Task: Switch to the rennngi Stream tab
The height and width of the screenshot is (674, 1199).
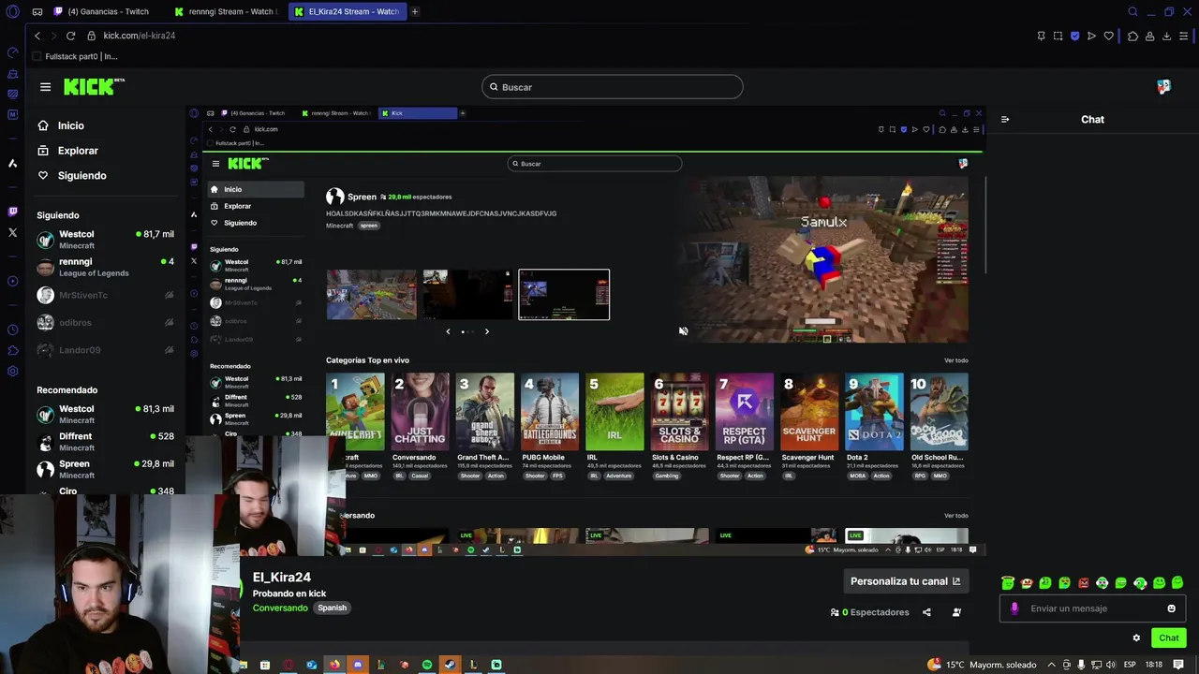Action: [x=228, y=11]
